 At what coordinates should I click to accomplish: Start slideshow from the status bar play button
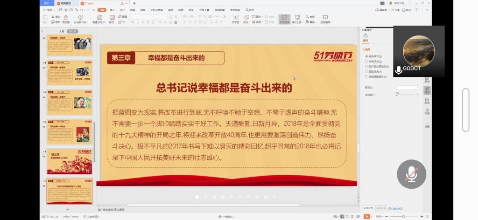367,216
